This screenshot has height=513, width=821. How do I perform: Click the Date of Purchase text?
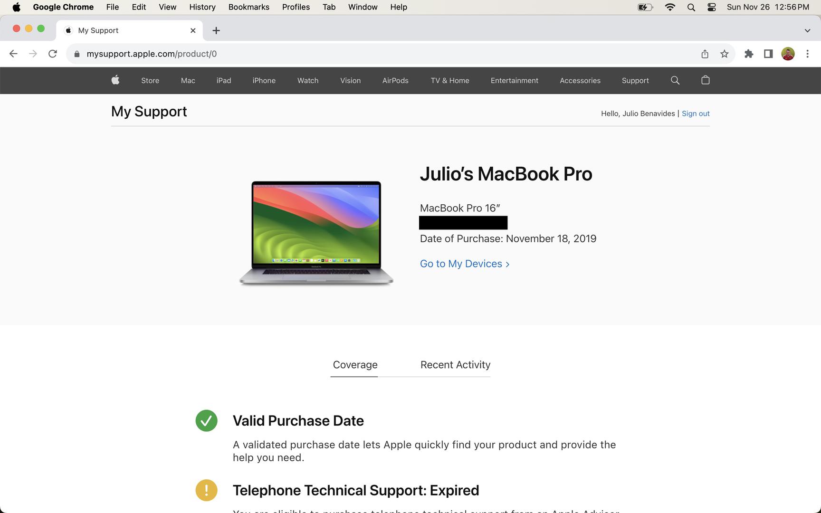click(508, 238)
